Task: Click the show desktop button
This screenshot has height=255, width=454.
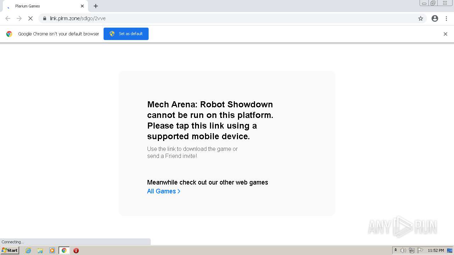Action: (x=450, y=250)
